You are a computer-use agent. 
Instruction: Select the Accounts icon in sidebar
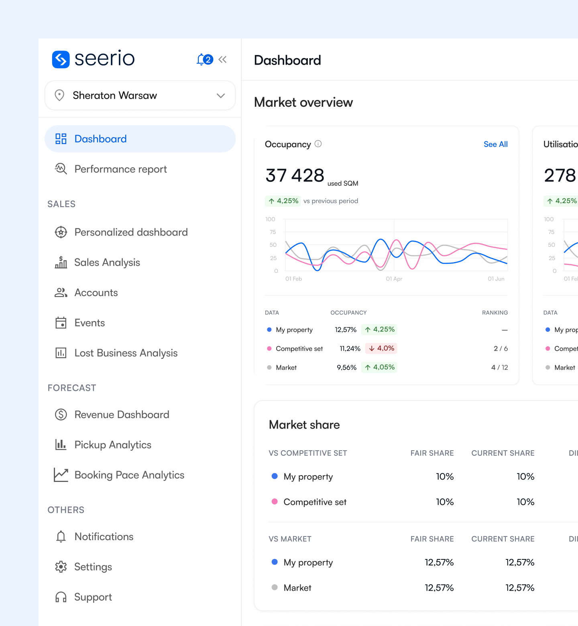pos(61,293)
